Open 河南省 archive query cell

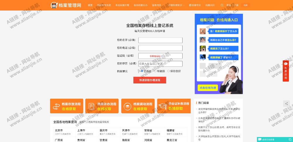click(154, 140)
